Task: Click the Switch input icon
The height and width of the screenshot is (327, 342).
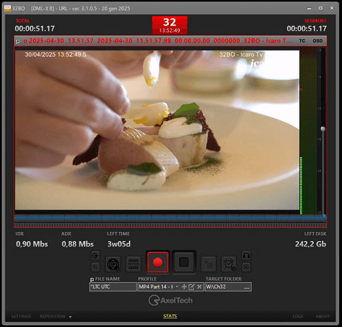Action: [134, 263]
